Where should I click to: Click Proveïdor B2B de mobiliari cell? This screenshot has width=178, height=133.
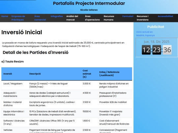(x=115, y=104)
